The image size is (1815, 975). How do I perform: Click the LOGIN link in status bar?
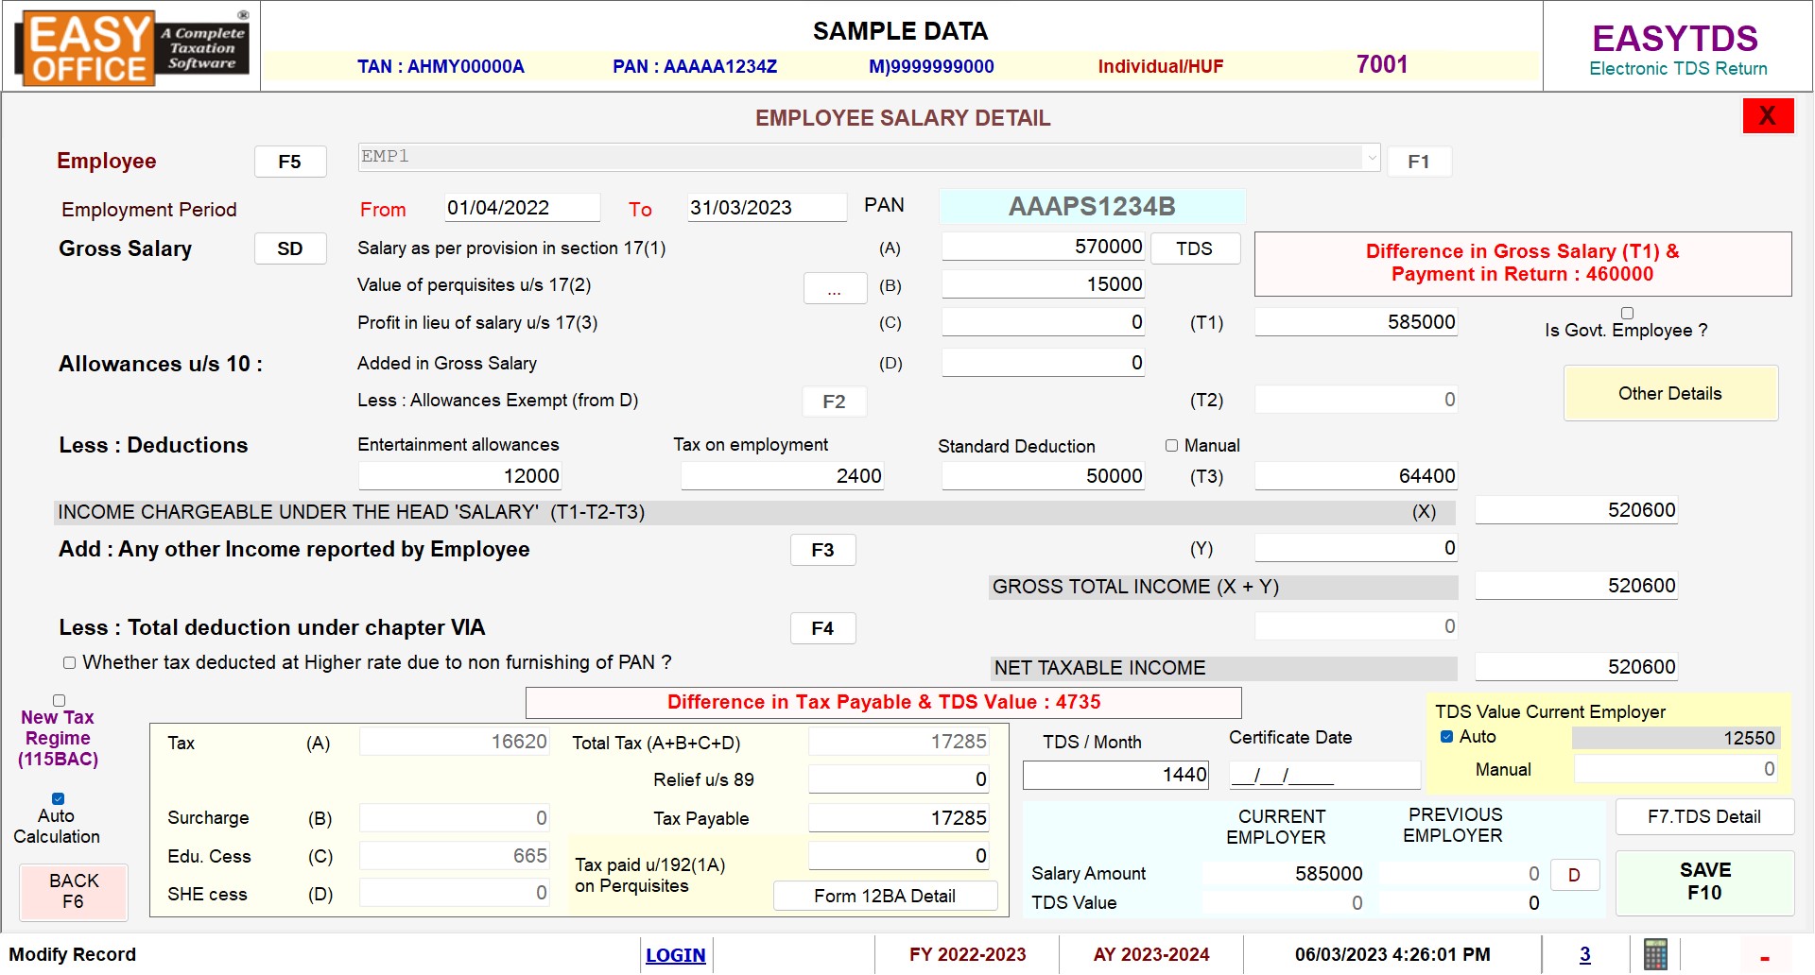click(675, 955)
